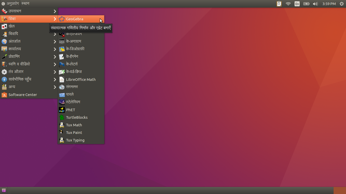Viewport: 346px width, 194px height.
Task: Click the TurtleBlocks green turtle icon
Action: (62, 117)
